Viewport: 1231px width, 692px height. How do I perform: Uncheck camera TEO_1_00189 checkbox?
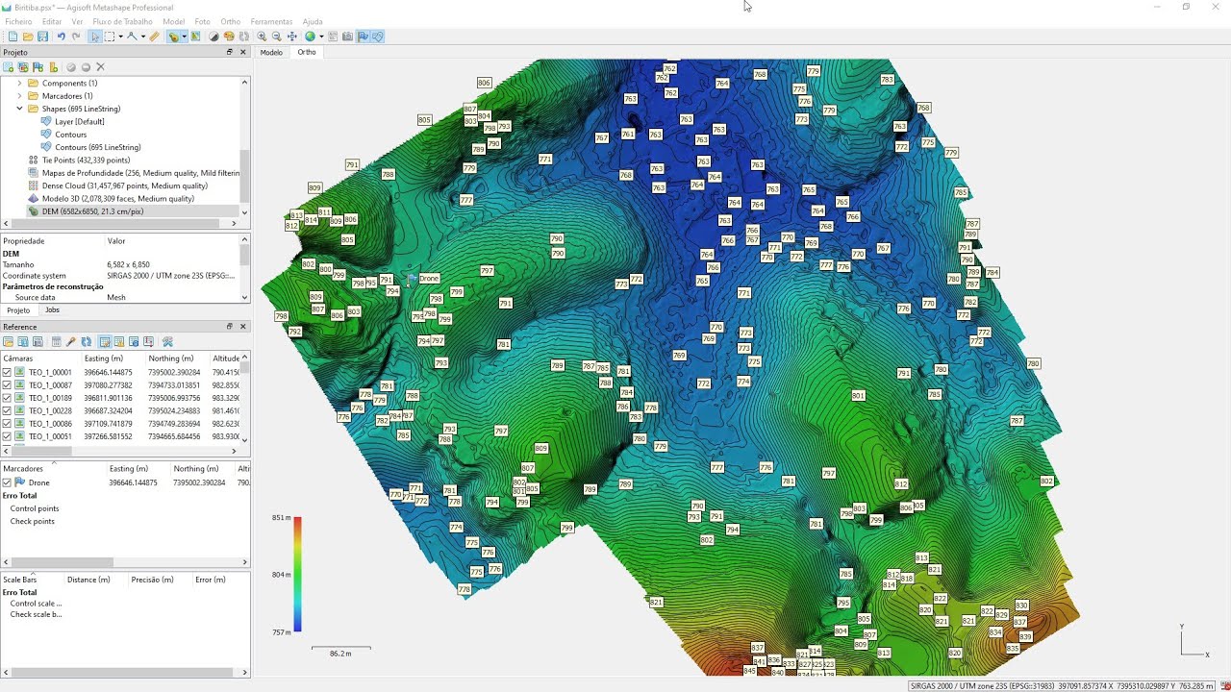(7, 398)
